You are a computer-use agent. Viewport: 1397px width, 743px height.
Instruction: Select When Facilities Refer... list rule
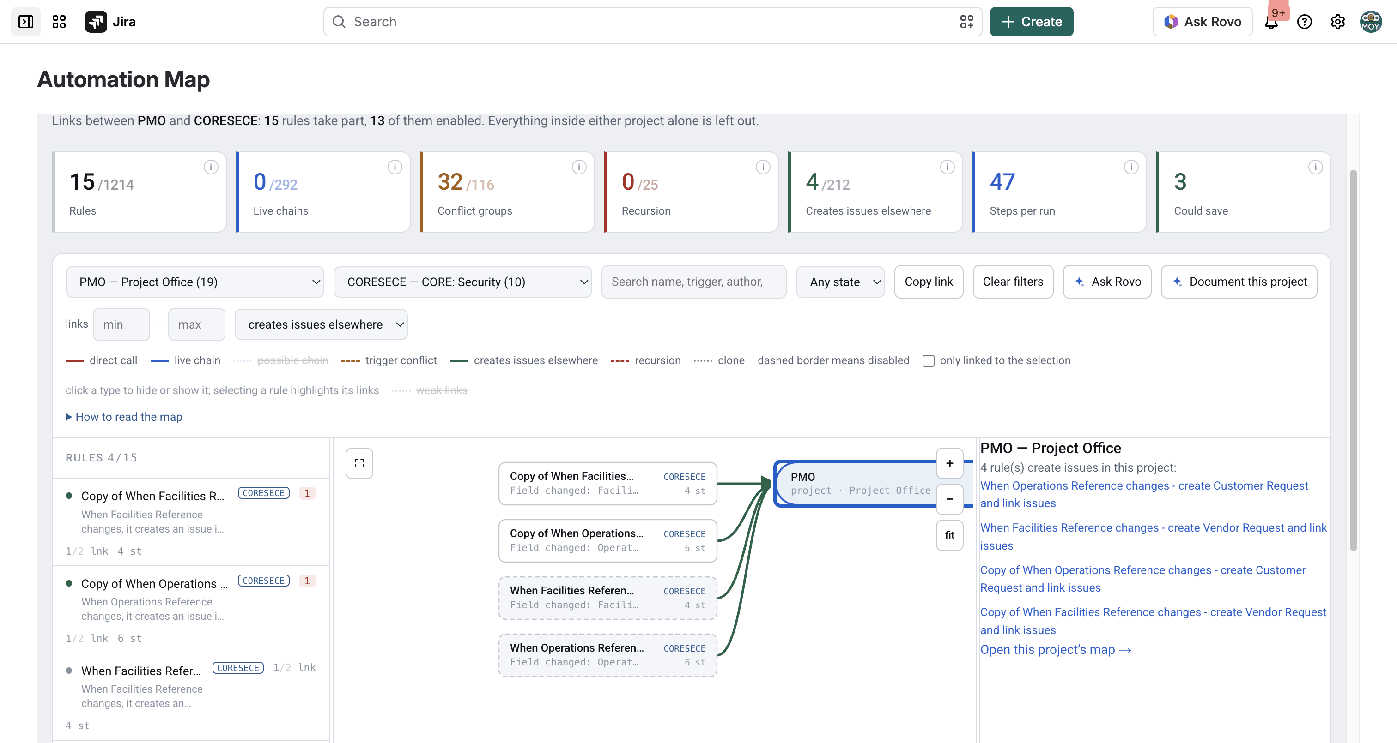coord(191,697)
